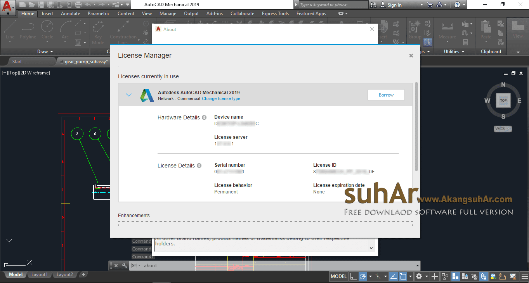The height and width of the screenshot is (283, 529).
Task: Click the Undo arrow in quick access toolbar
Action: tap(88, 5)
